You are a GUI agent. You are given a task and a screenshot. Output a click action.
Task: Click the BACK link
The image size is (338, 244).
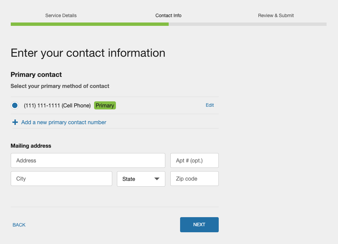19,225
